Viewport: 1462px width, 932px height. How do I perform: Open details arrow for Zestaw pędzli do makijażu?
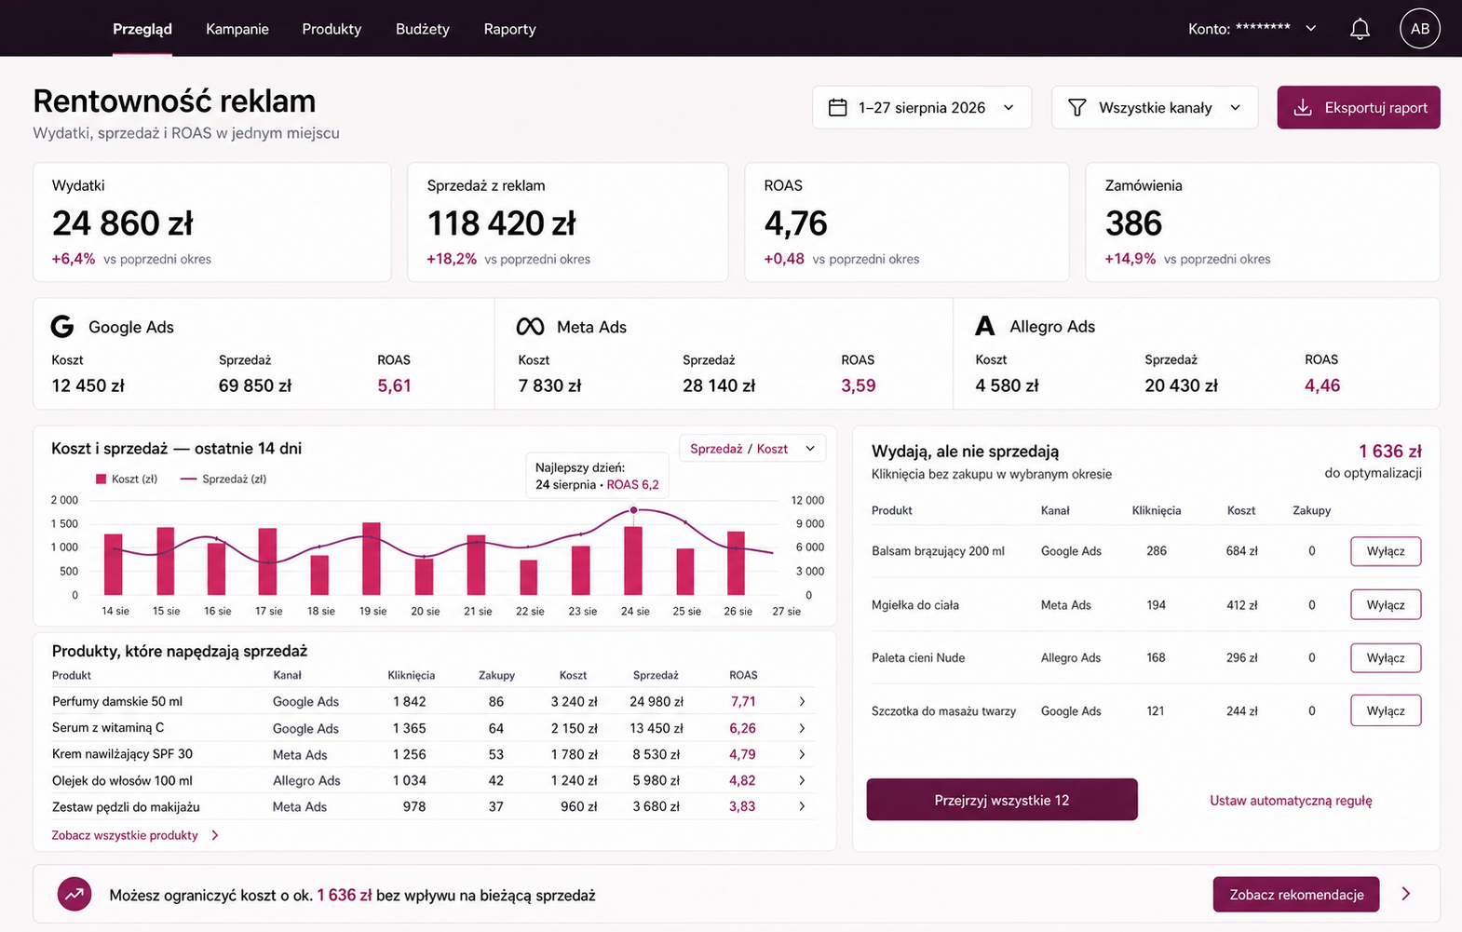(802, 806)
